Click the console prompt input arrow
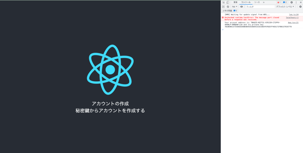The height and width of the screenshot is (153, 303). tap(223, 30)
